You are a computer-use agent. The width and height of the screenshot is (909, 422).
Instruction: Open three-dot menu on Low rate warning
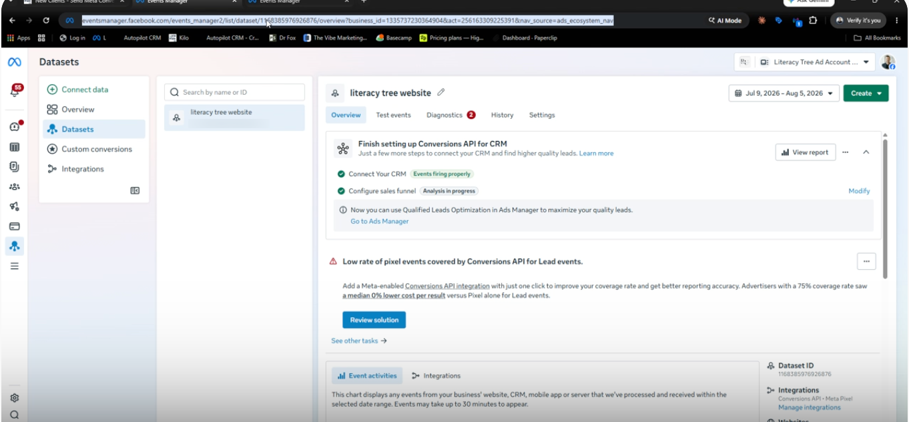[866, 261]
